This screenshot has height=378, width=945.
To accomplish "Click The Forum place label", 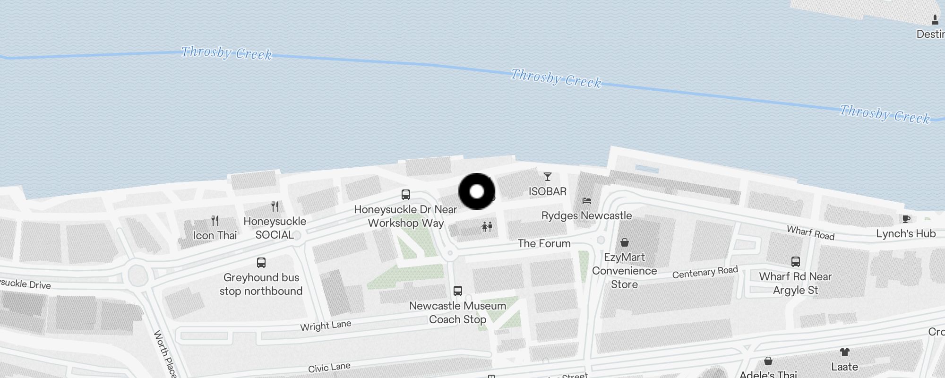I will click(544, 243).
